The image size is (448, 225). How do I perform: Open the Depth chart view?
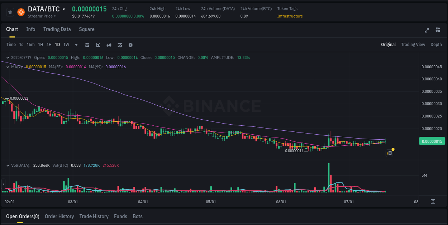(436, 44)
